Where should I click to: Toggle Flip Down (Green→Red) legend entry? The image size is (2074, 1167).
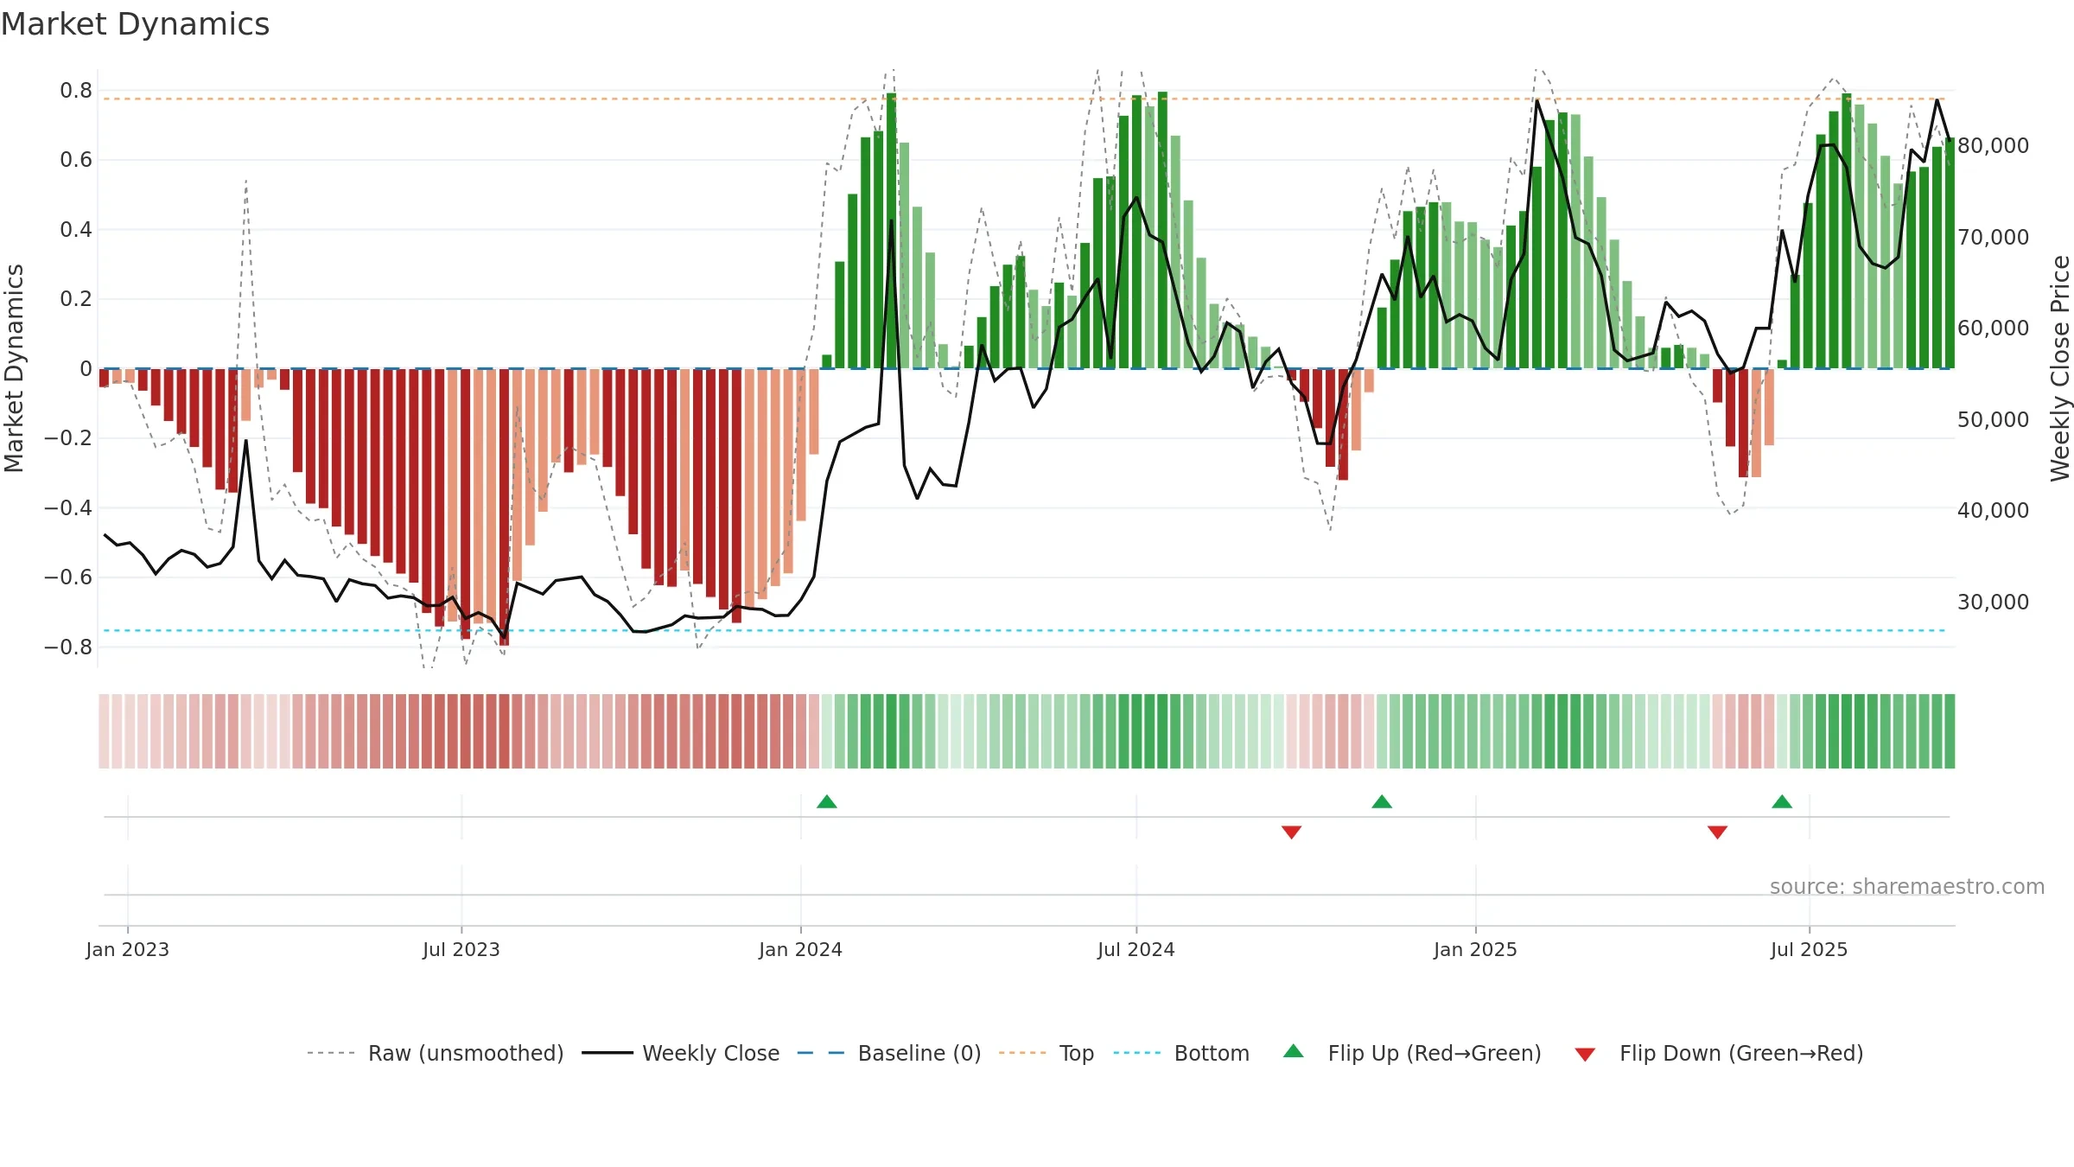[x=1719, y=1053]
